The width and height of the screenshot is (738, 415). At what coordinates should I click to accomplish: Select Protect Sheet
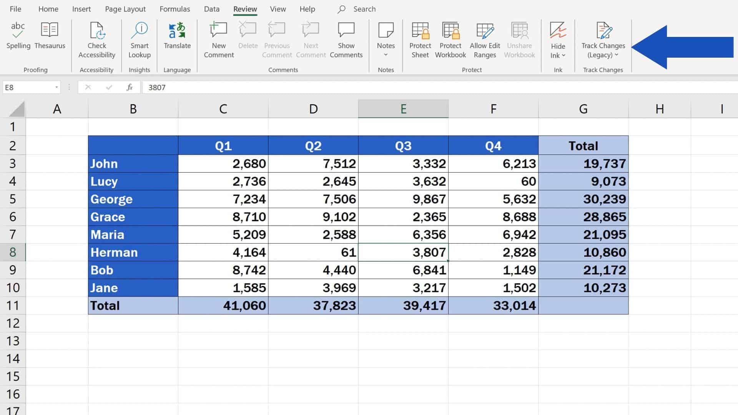click(x=420, y=38)
